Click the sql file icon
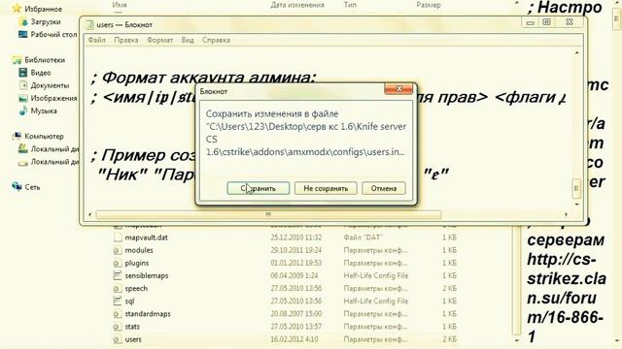This screenshot has height=349, width=622. pyautogui.click(x=118, y=301)
